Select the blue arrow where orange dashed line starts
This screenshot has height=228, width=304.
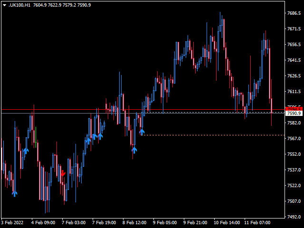142,132
